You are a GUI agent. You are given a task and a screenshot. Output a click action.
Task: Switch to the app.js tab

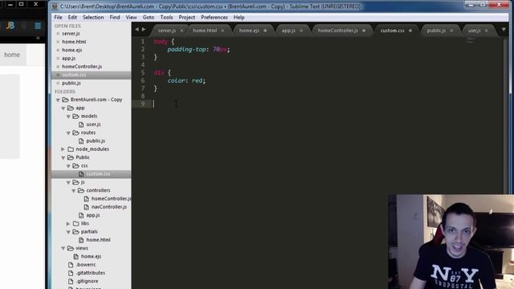click(288, 31)
